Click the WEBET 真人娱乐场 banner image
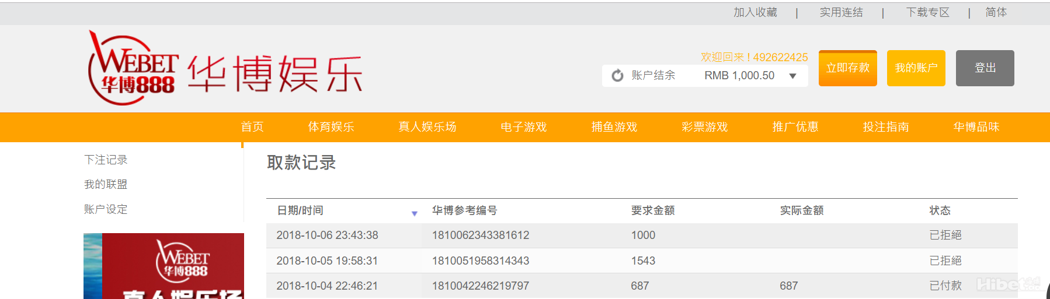The height and width of the screenshot is (299, 1050). point(164,266)
